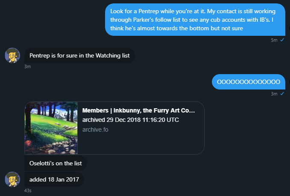This screenshot has height=196, width=290.
Task: Click the 3m timestamp under OOOO message
Action: (x=274, y=94)
